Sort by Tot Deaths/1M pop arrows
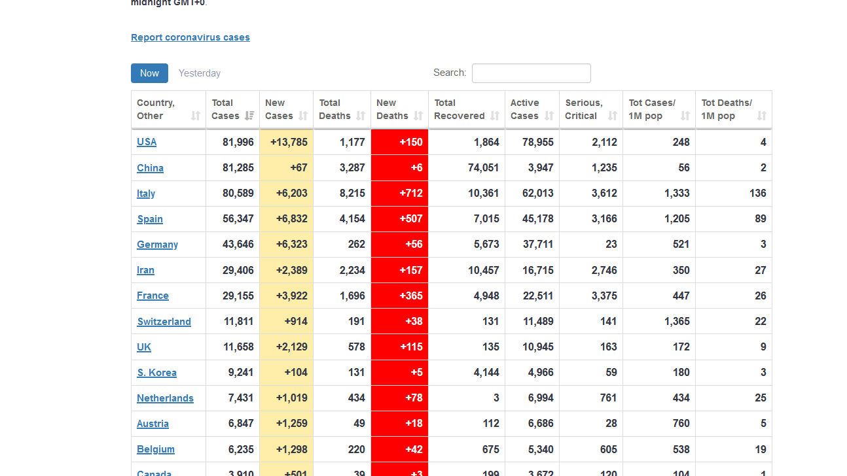 coord(762,116)
